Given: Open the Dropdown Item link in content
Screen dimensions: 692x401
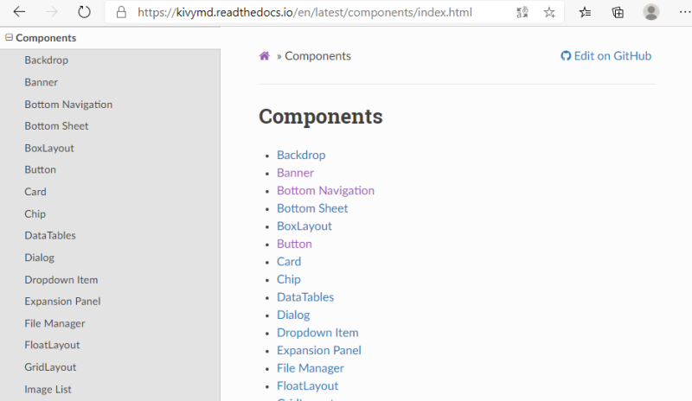Looking at the screenshot, I should (x=317, y=333).
